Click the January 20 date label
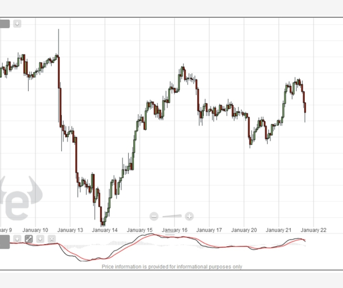343x288 pixels. coord(243,230)
